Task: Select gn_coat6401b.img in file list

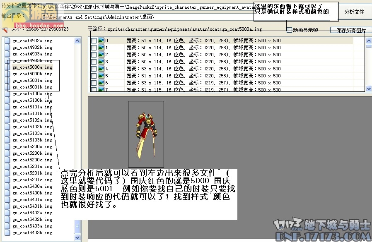Action: coord(32,206)
